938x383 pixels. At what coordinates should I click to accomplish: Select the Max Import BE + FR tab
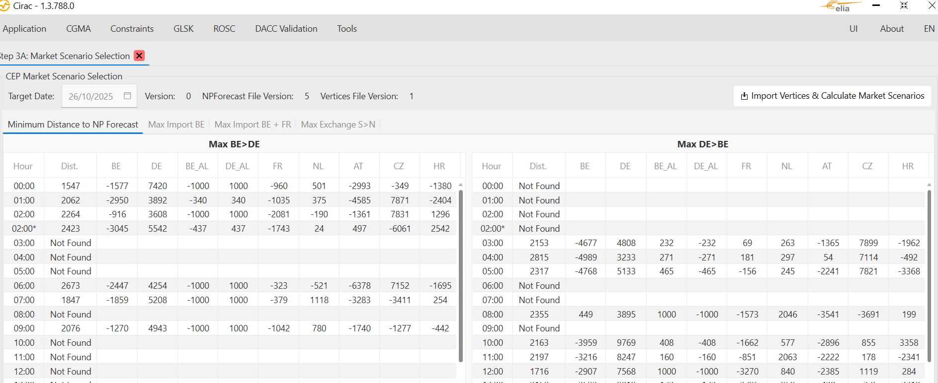253,125
